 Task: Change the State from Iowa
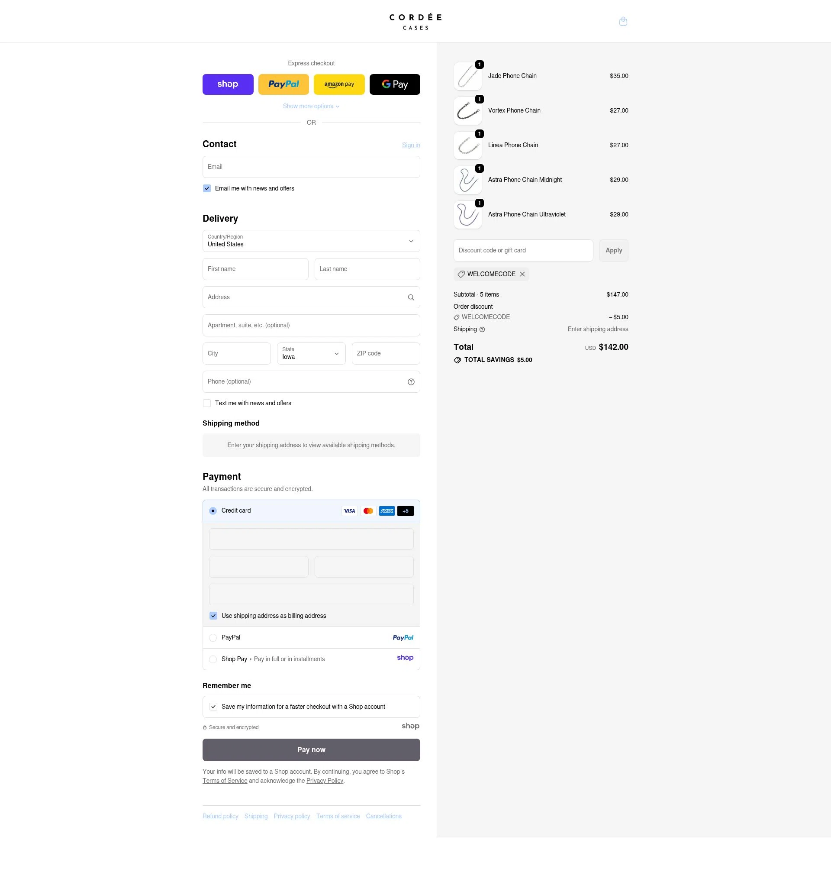[x=311, y=353]
